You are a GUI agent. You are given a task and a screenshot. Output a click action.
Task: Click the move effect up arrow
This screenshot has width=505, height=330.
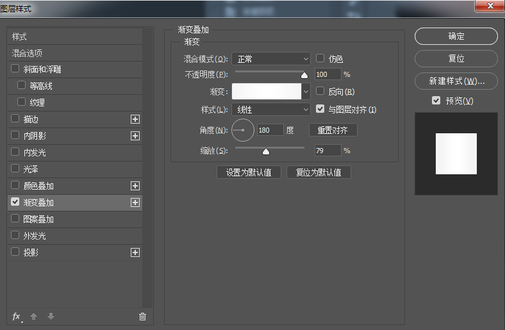[x=33, y=317]
